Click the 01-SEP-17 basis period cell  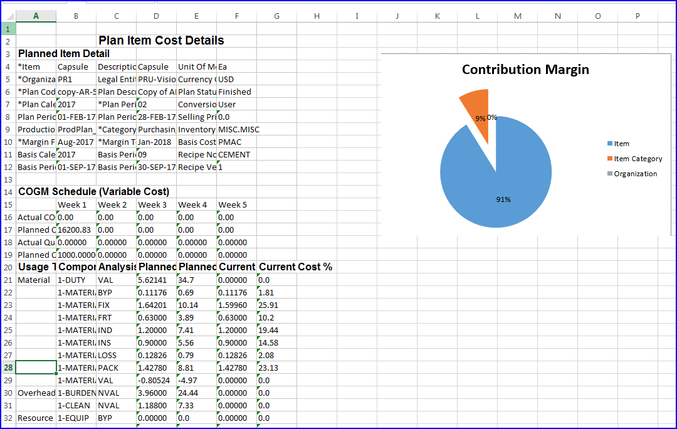(x=76, y=167)
